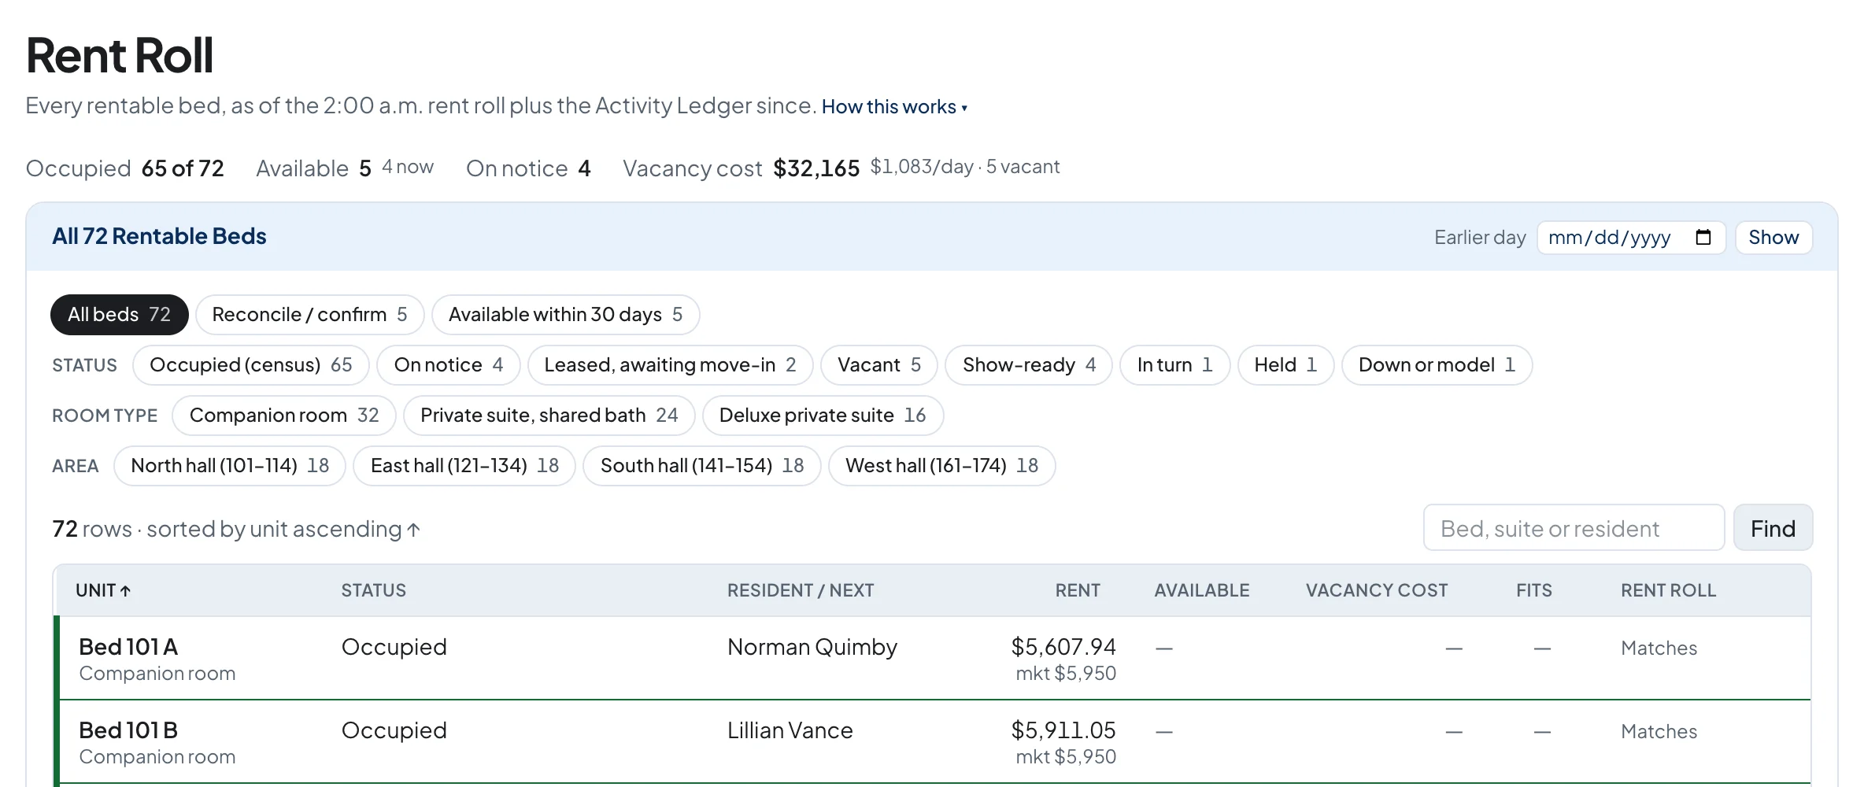Screen dimensions: 1864x787
Task: Select the 'All beds 72' filter chip
Action: 119,315
